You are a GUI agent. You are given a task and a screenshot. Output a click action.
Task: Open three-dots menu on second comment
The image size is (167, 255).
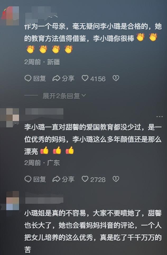[x=160, y=116]
